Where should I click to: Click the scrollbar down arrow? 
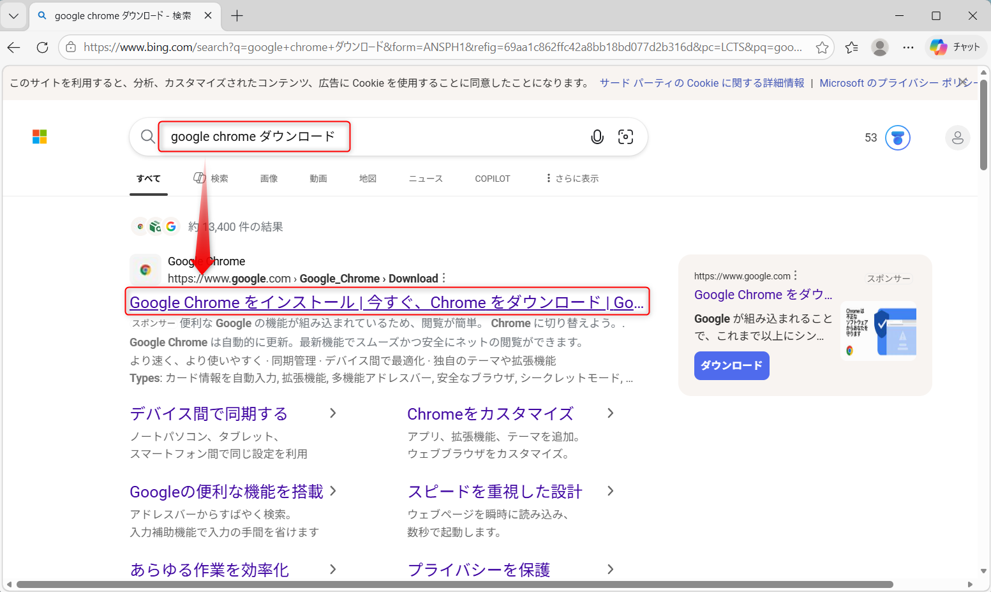point(983,571)
